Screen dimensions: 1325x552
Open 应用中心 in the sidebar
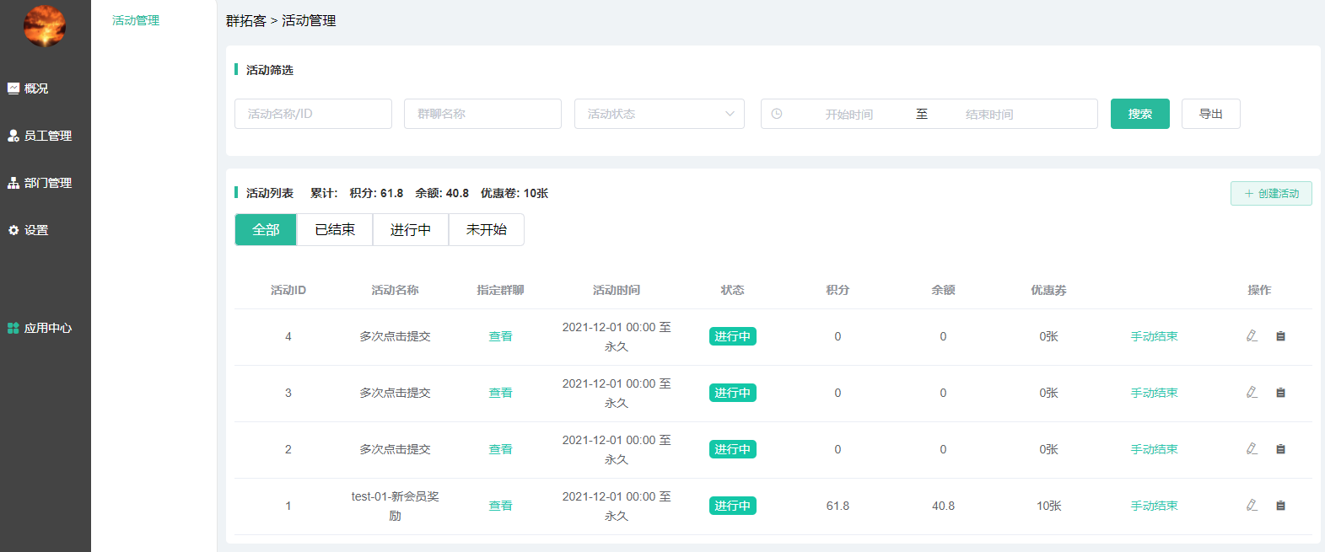(x=47, y=328)
